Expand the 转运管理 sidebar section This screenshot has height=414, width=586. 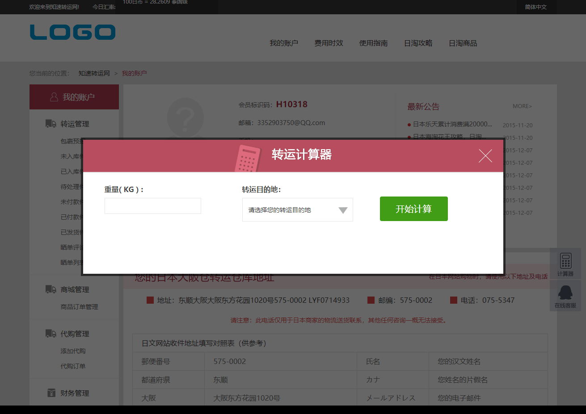click(x=75, y=124)
